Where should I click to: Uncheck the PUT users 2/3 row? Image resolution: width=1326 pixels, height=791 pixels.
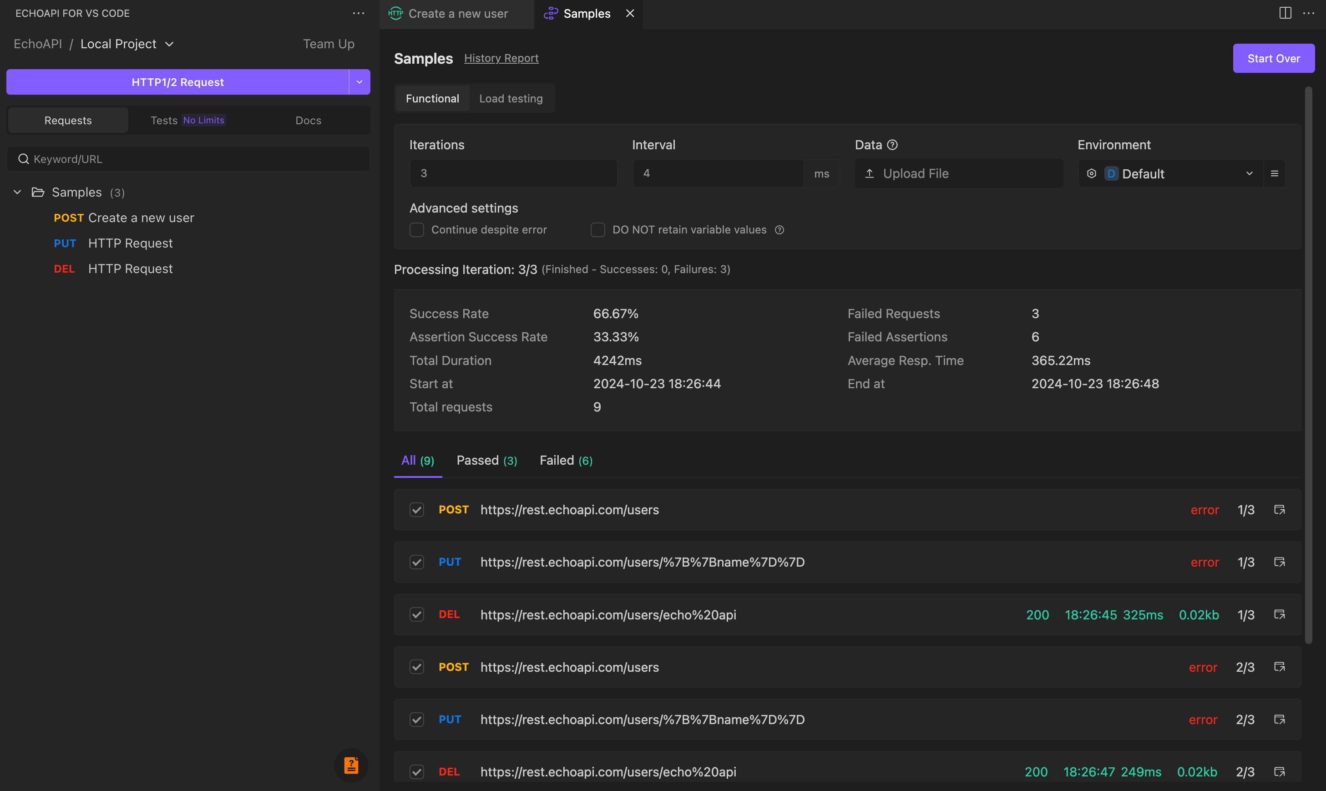(417, 719)
